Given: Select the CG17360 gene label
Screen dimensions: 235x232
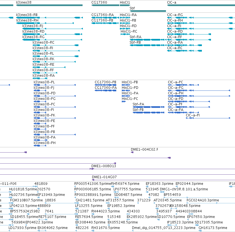Looking at the screenshot, I should point(99,2).
